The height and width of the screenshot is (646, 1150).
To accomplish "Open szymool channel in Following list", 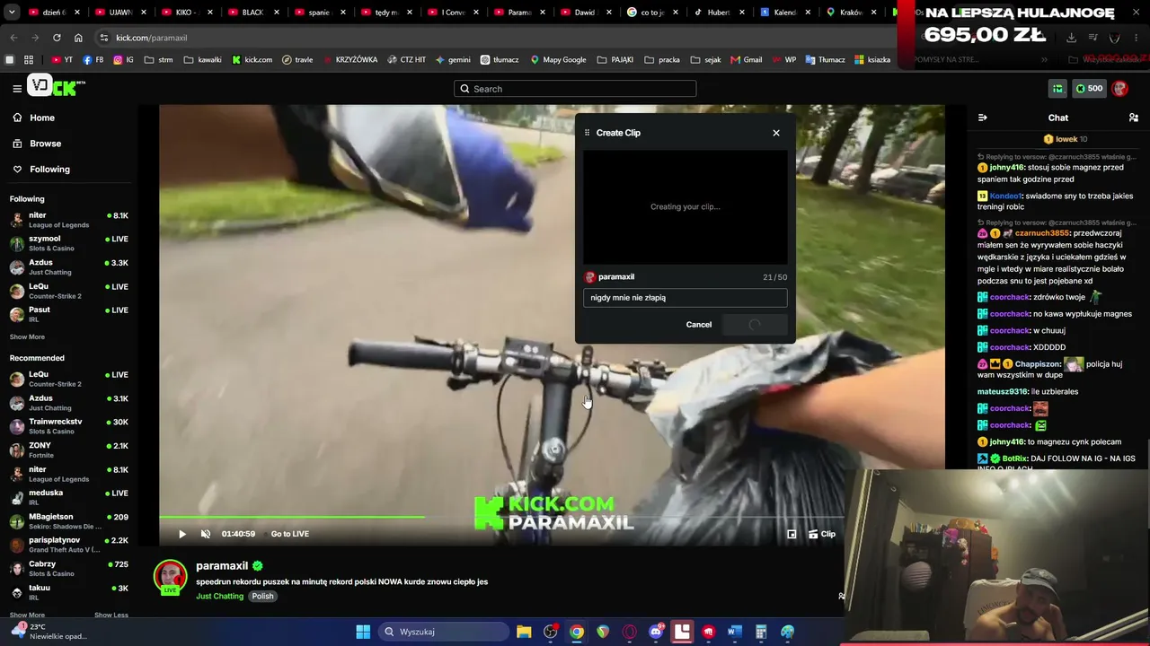I will point(68,243).
